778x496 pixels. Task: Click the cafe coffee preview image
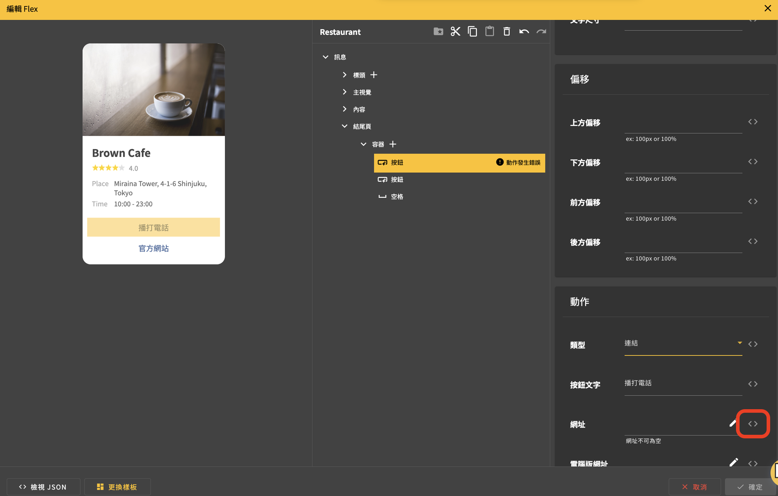coord(154,90)
